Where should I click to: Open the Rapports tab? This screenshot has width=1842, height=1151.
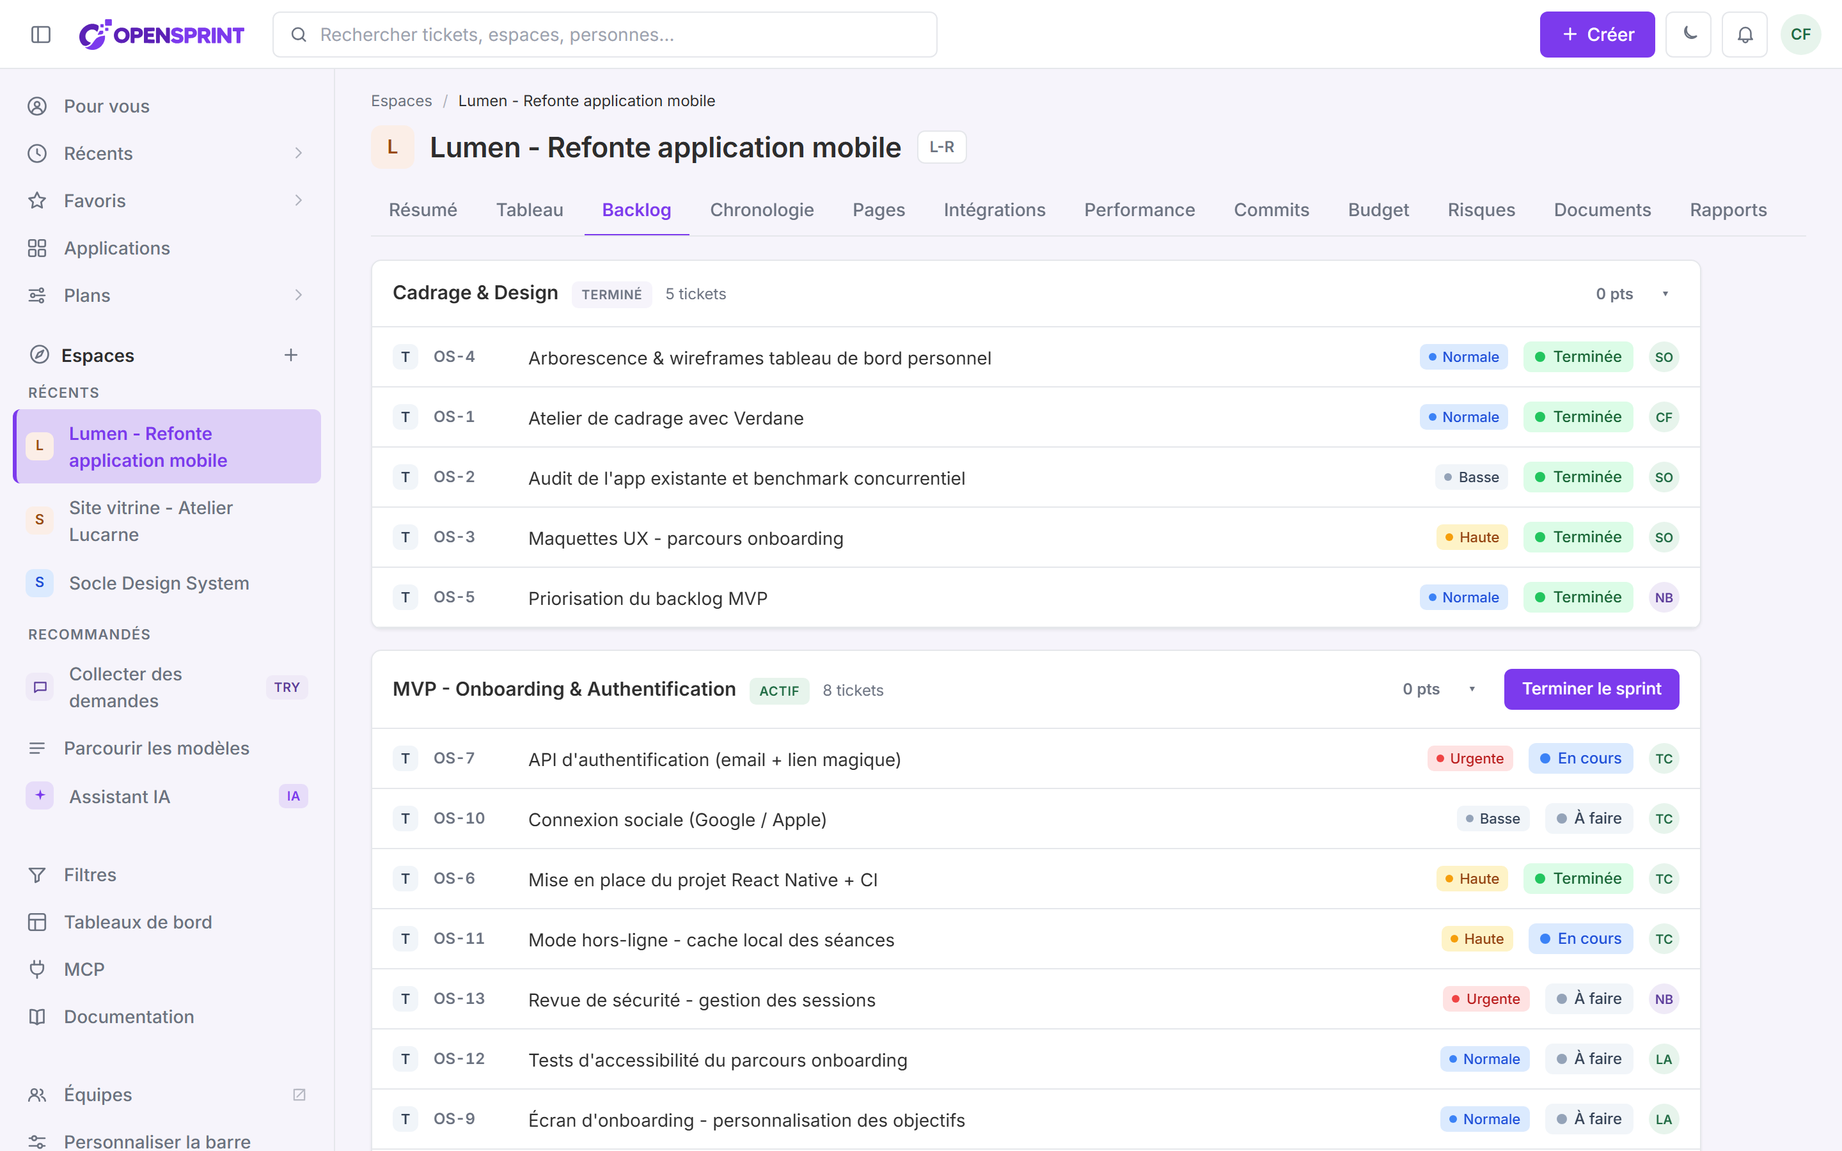1728,210
